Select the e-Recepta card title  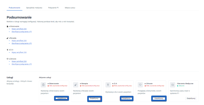click(84, 84)
